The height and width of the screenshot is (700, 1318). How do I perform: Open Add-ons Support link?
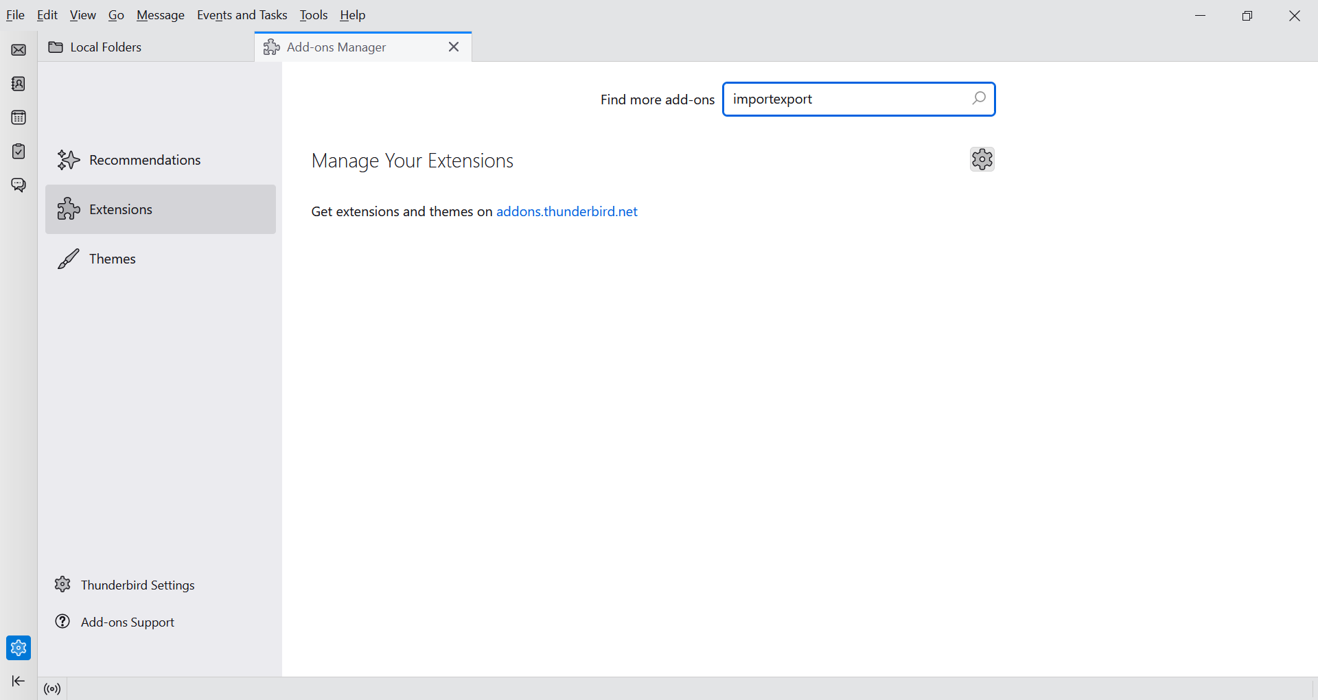(x=115, y=622)
